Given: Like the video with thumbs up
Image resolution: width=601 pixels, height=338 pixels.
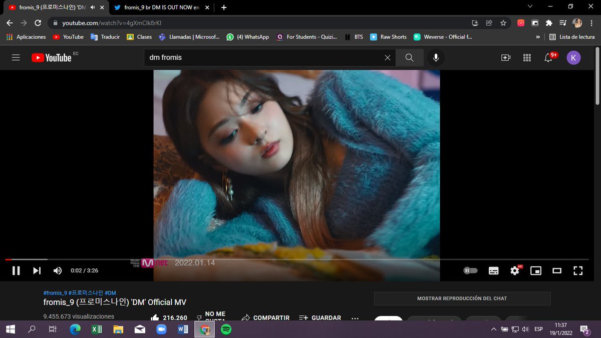Looking at the screenshot, I should [x=155, y=317].
